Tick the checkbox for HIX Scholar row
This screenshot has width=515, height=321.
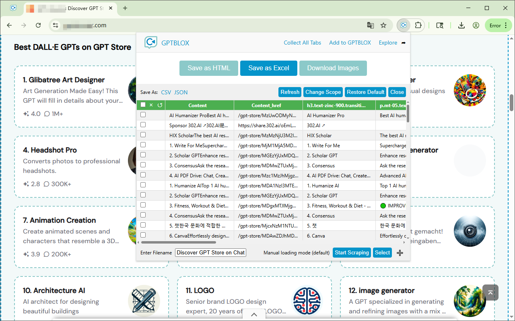(x=143, y=135)
